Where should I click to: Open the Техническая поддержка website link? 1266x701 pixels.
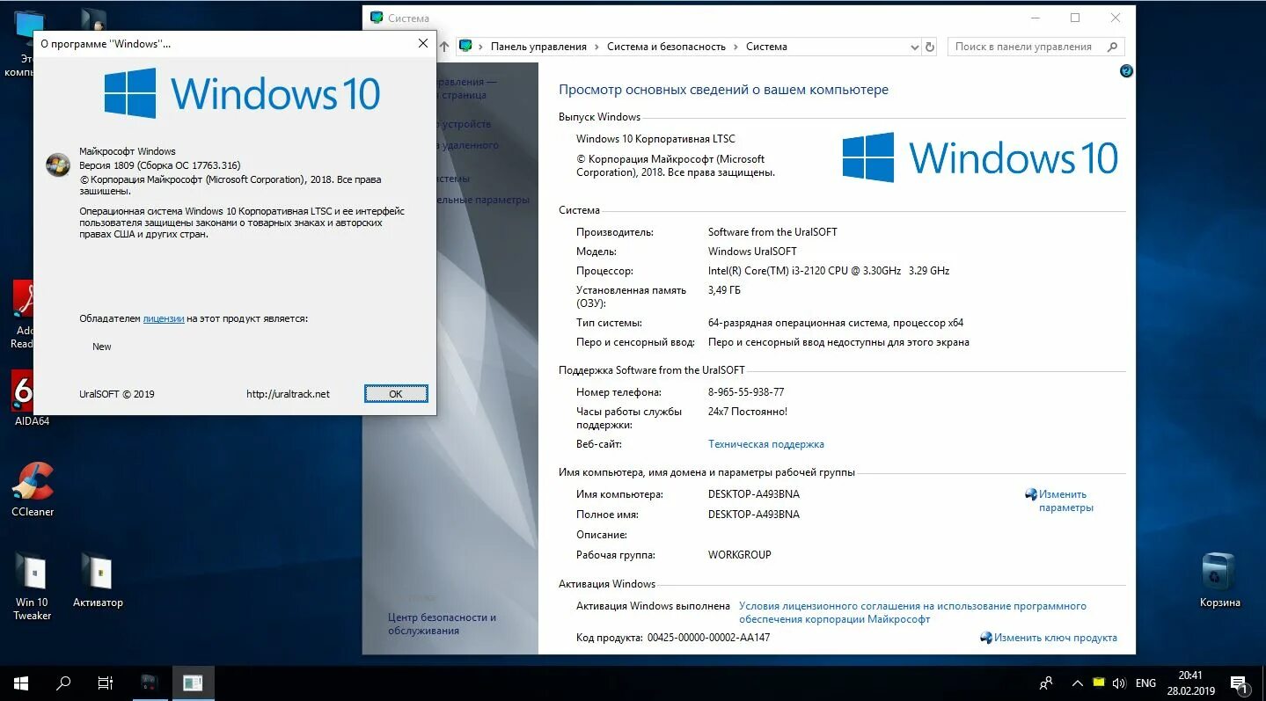tap(766, 444)
